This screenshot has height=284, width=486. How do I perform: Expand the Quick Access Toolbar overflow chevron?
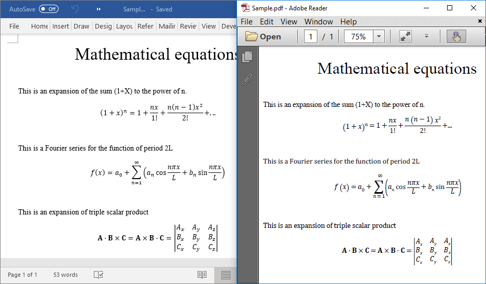coord(99,9)
